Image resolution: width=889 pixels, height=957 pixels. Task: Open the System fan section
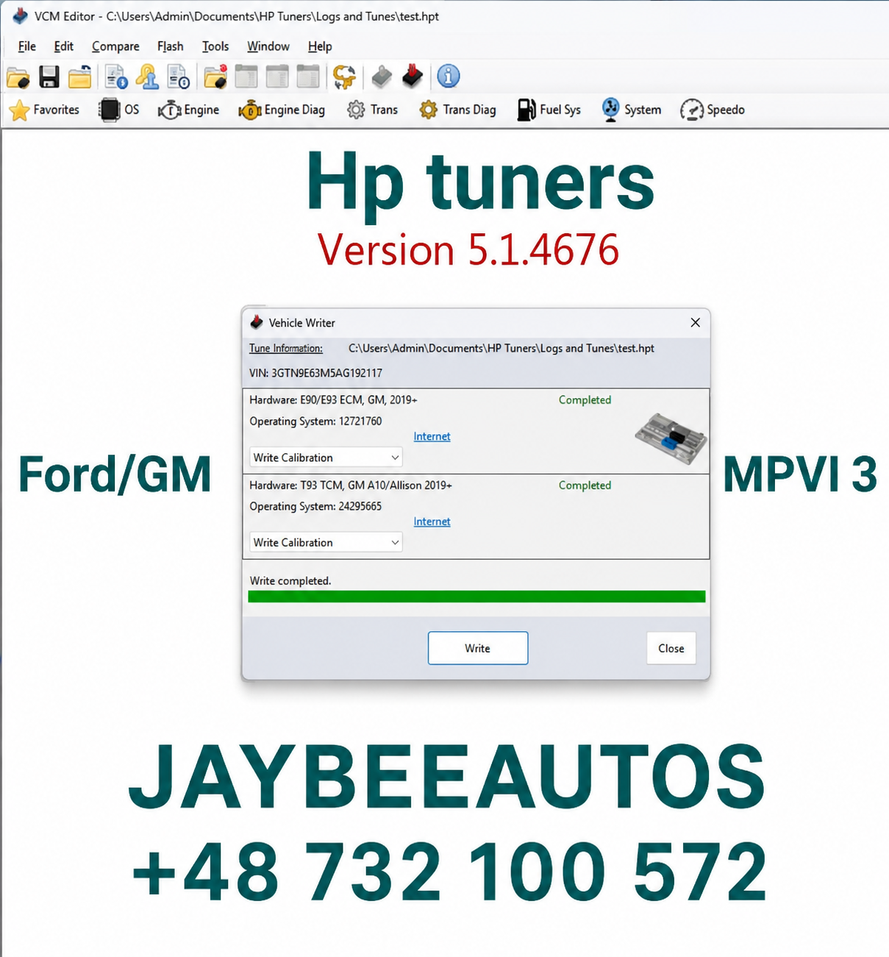631,110
